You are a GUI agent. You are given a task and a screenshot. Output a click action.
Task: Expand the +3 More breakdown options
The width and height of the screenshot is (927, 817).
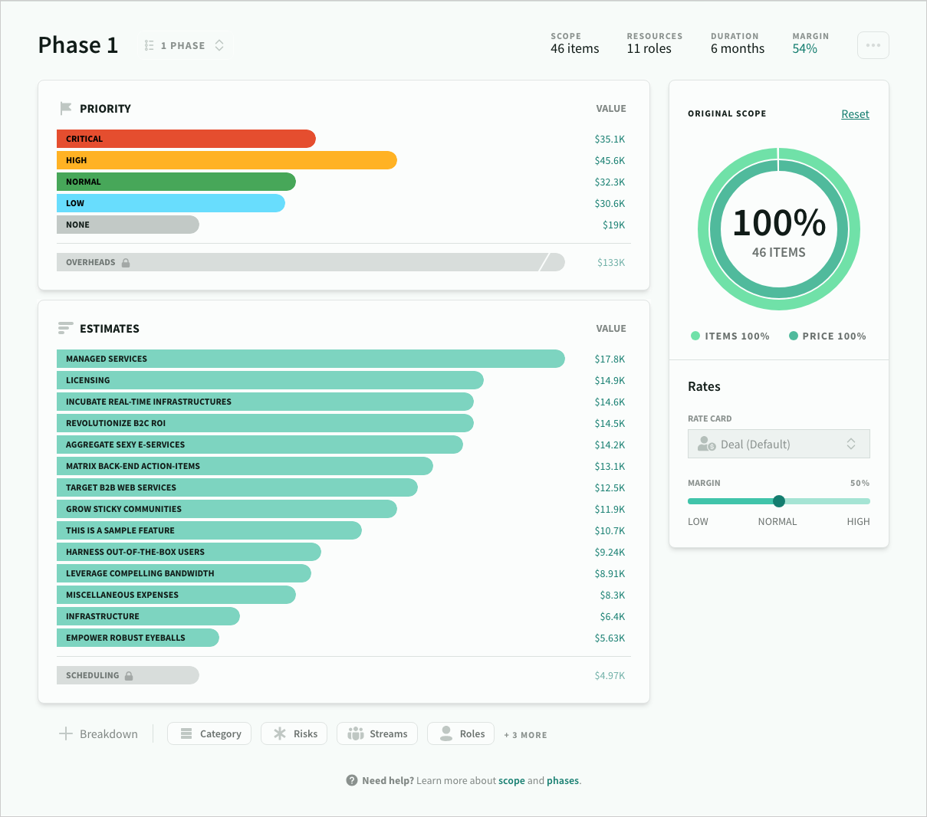(x=525, y=735)
